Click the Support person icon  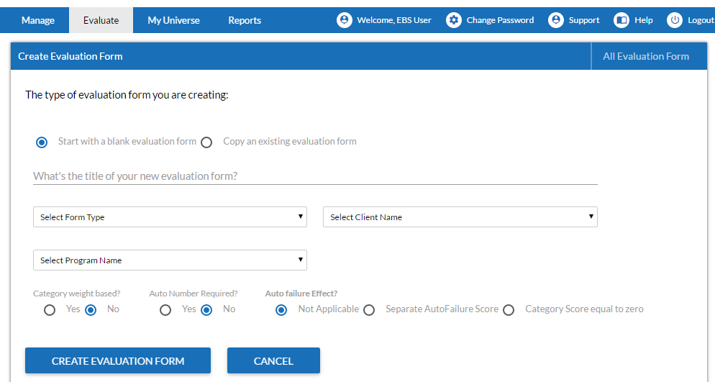tap(556, 20)
